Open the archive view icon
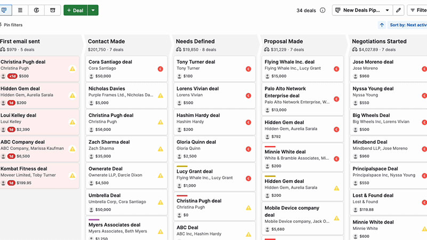The width and height of the screenshot is (427, 240). pyautogui.click(x=53, y=10)
